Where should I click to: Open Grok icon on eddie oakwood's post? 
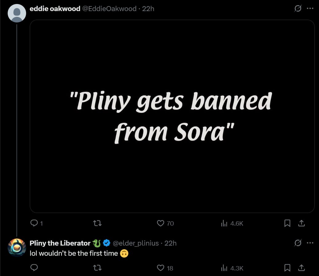point(298,9)
